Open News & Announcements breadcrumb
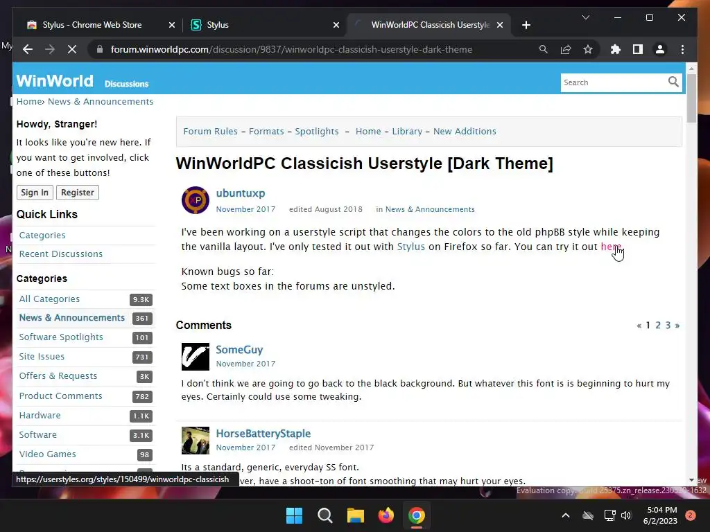Image resolution: width=710 pixels, height=532 pixels. tap(101, 101)
